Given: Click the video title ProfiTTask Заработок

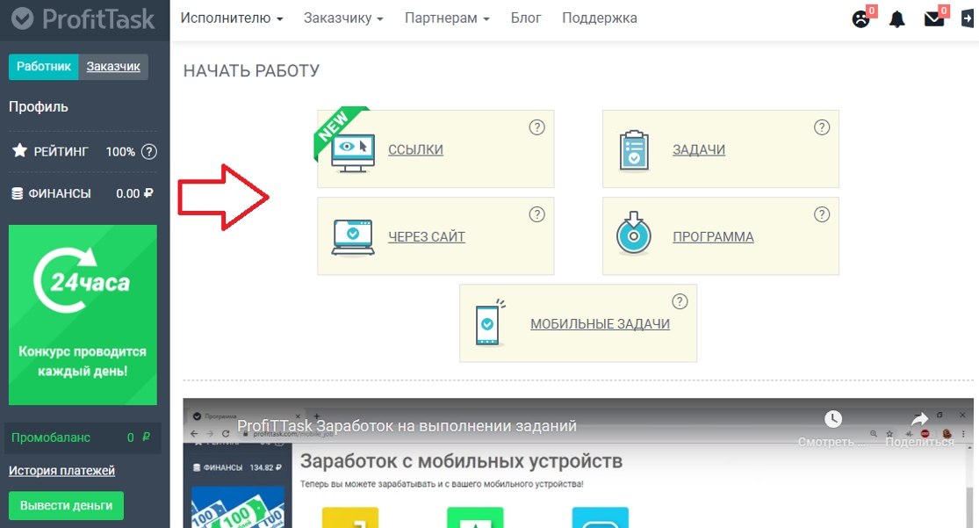Looking at the screenshot, I should tap(407, 426).
